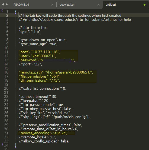Viewport: 149px width, 150px height.
Task: Click the commented "keepalive": 120 line
Action: tap(34, 101)
